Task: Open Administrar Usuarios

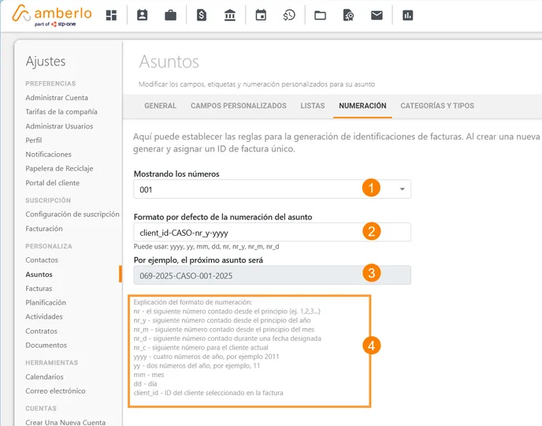Action: (59, 126)
